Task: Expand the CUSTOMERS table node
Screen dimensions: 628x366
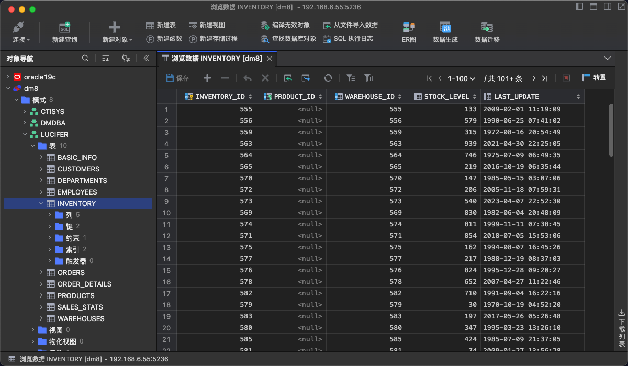Action: point(41,169)
